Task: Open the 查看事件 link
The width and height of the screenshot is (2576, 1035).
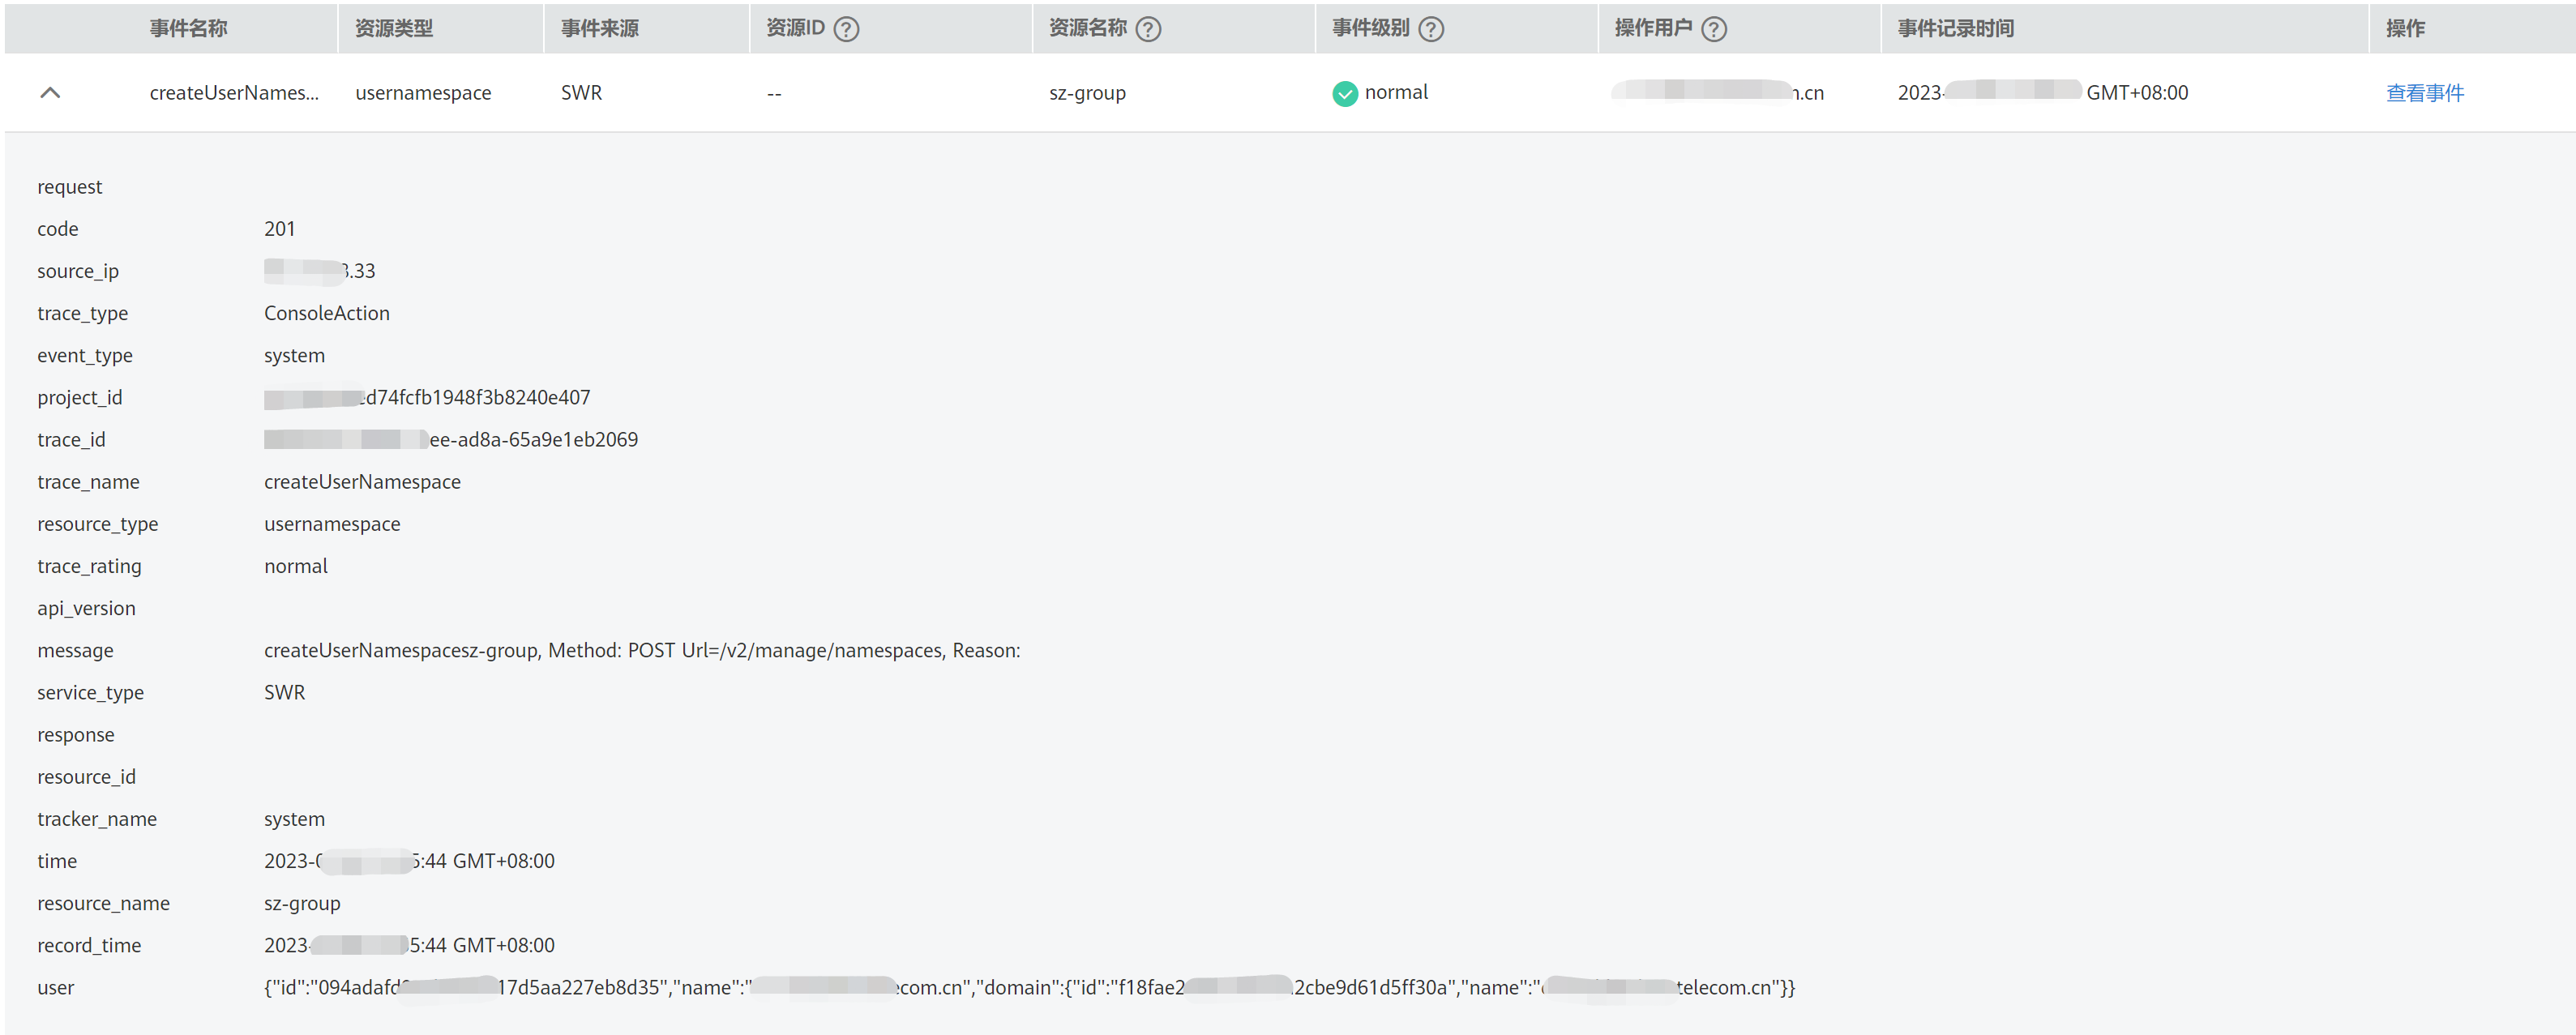Action: pos(2424,93)
